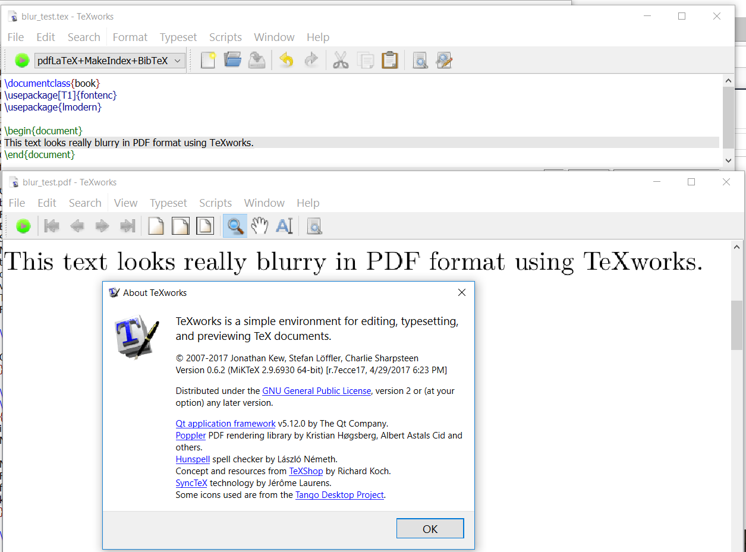Open the GNU General Public License link
746x552 pixels.
point(317,391)
